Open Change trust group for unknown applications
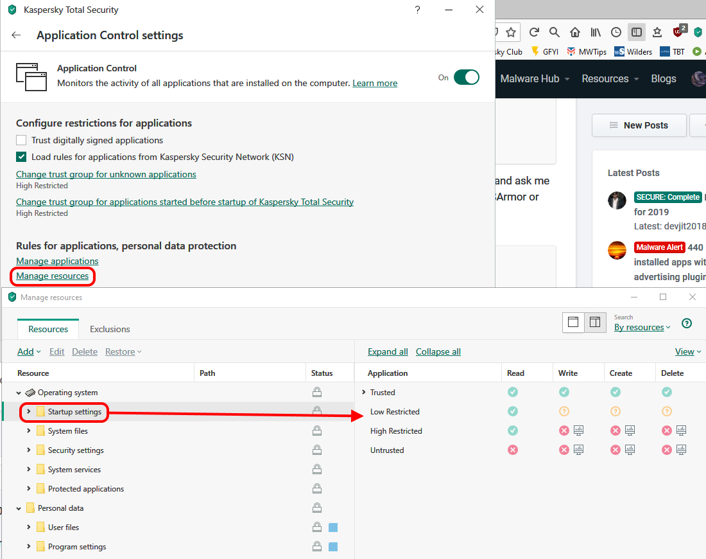 107,174
